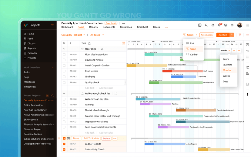Open the apps grid icon
Screen dimensions: 251x157
coord(247,25)
